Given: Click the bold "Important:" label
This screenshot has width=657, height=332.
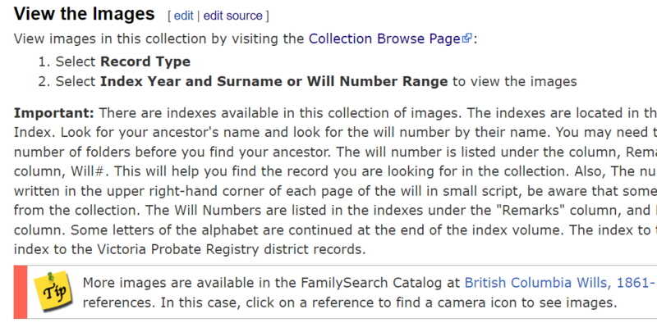Looking at the screenshot, I should point(54,113).
